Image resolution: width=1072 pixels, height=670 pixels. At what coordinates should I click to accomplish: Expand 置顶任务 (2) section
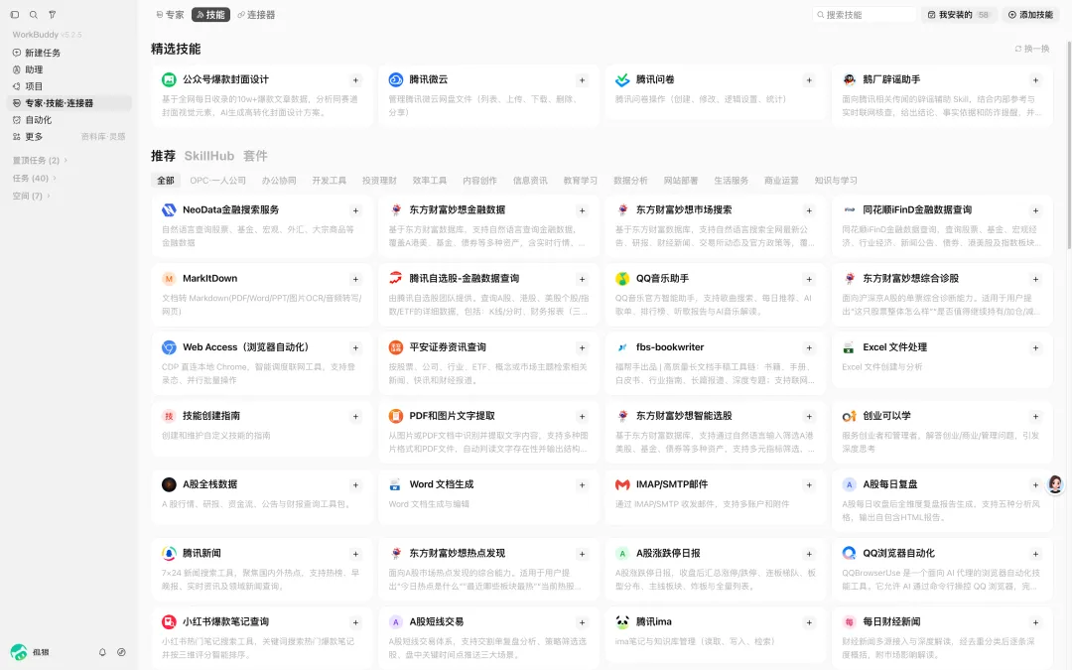(40, 160)
